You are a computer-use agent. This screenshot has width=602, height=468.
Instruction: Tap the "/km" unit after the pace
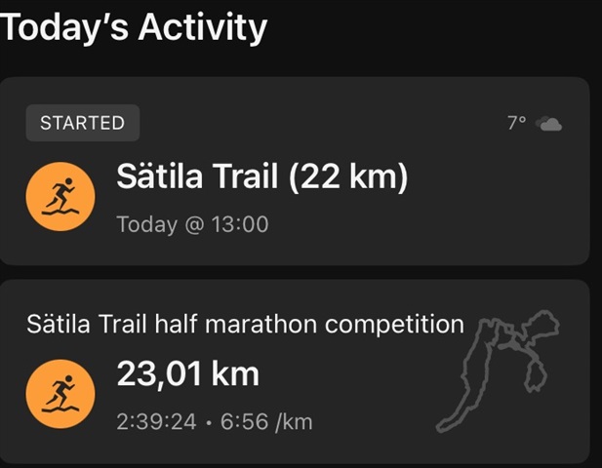tap(293, 422)
